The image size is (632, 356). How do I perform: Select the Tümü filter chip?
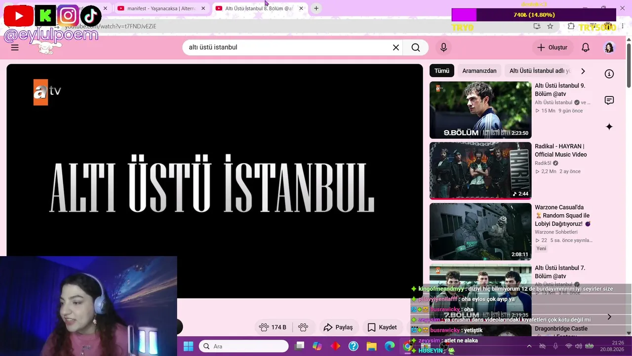pos(442,71)
